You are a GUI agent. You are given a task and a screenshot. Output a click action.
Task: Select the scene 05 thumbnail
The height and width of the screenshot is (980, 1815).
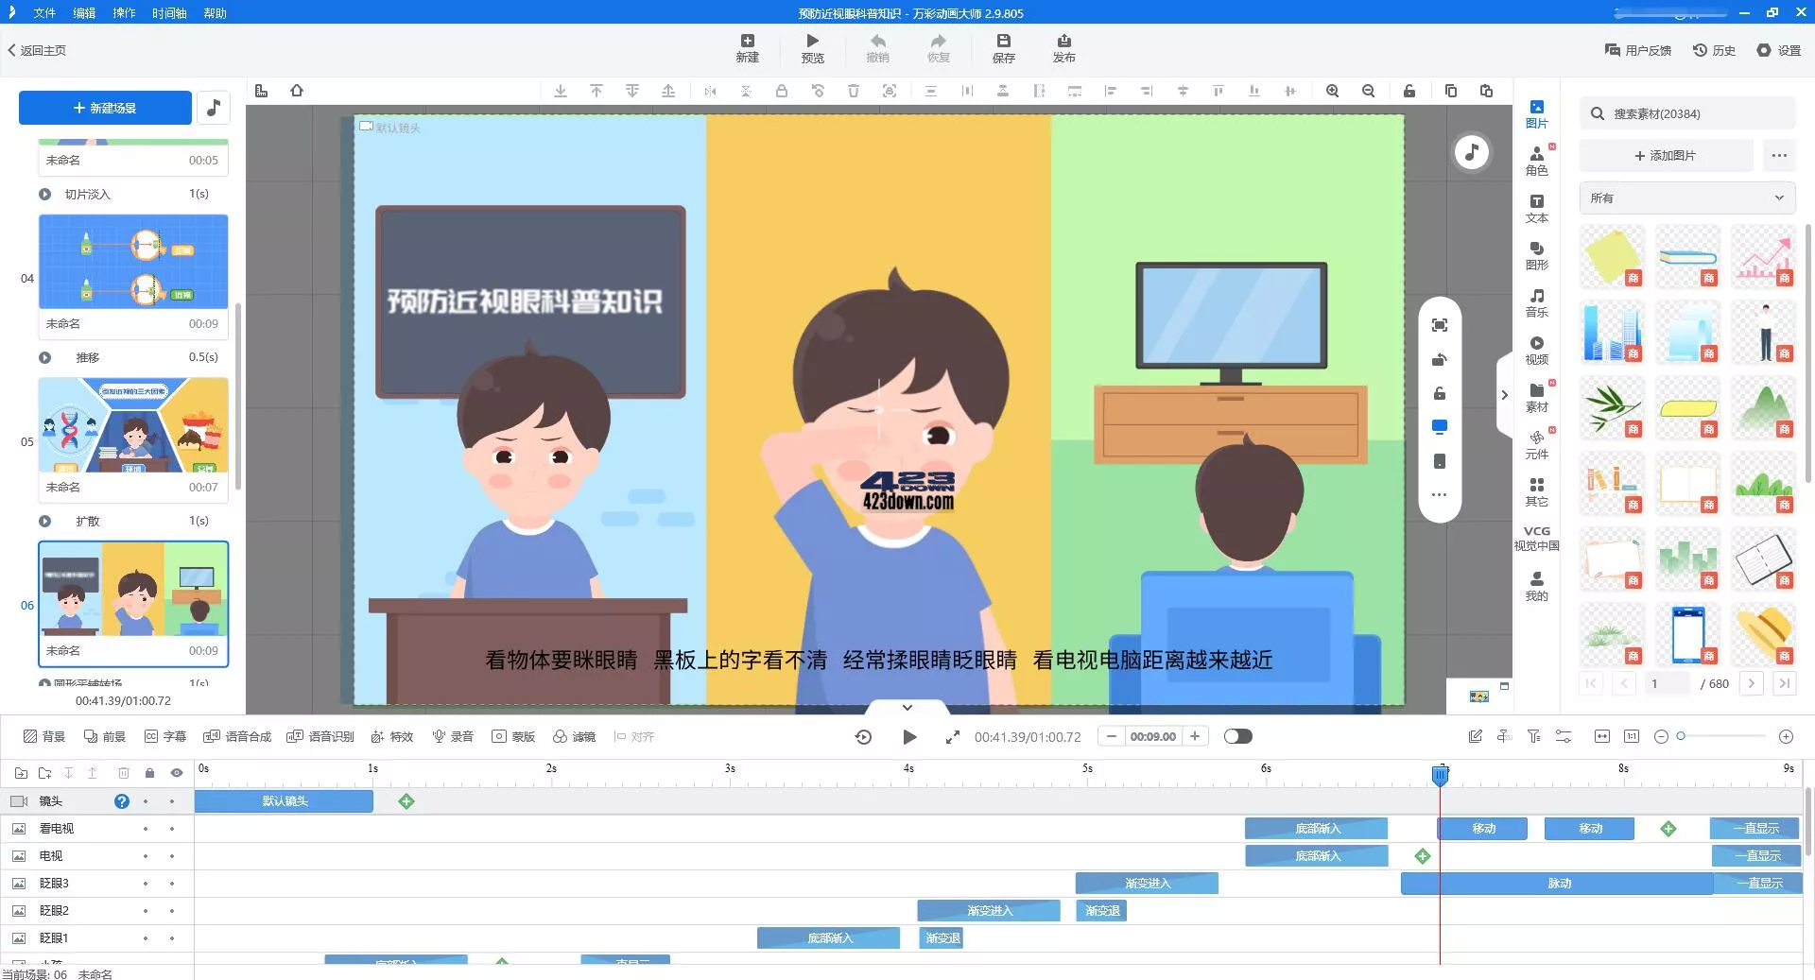click(x=133, y=425)
